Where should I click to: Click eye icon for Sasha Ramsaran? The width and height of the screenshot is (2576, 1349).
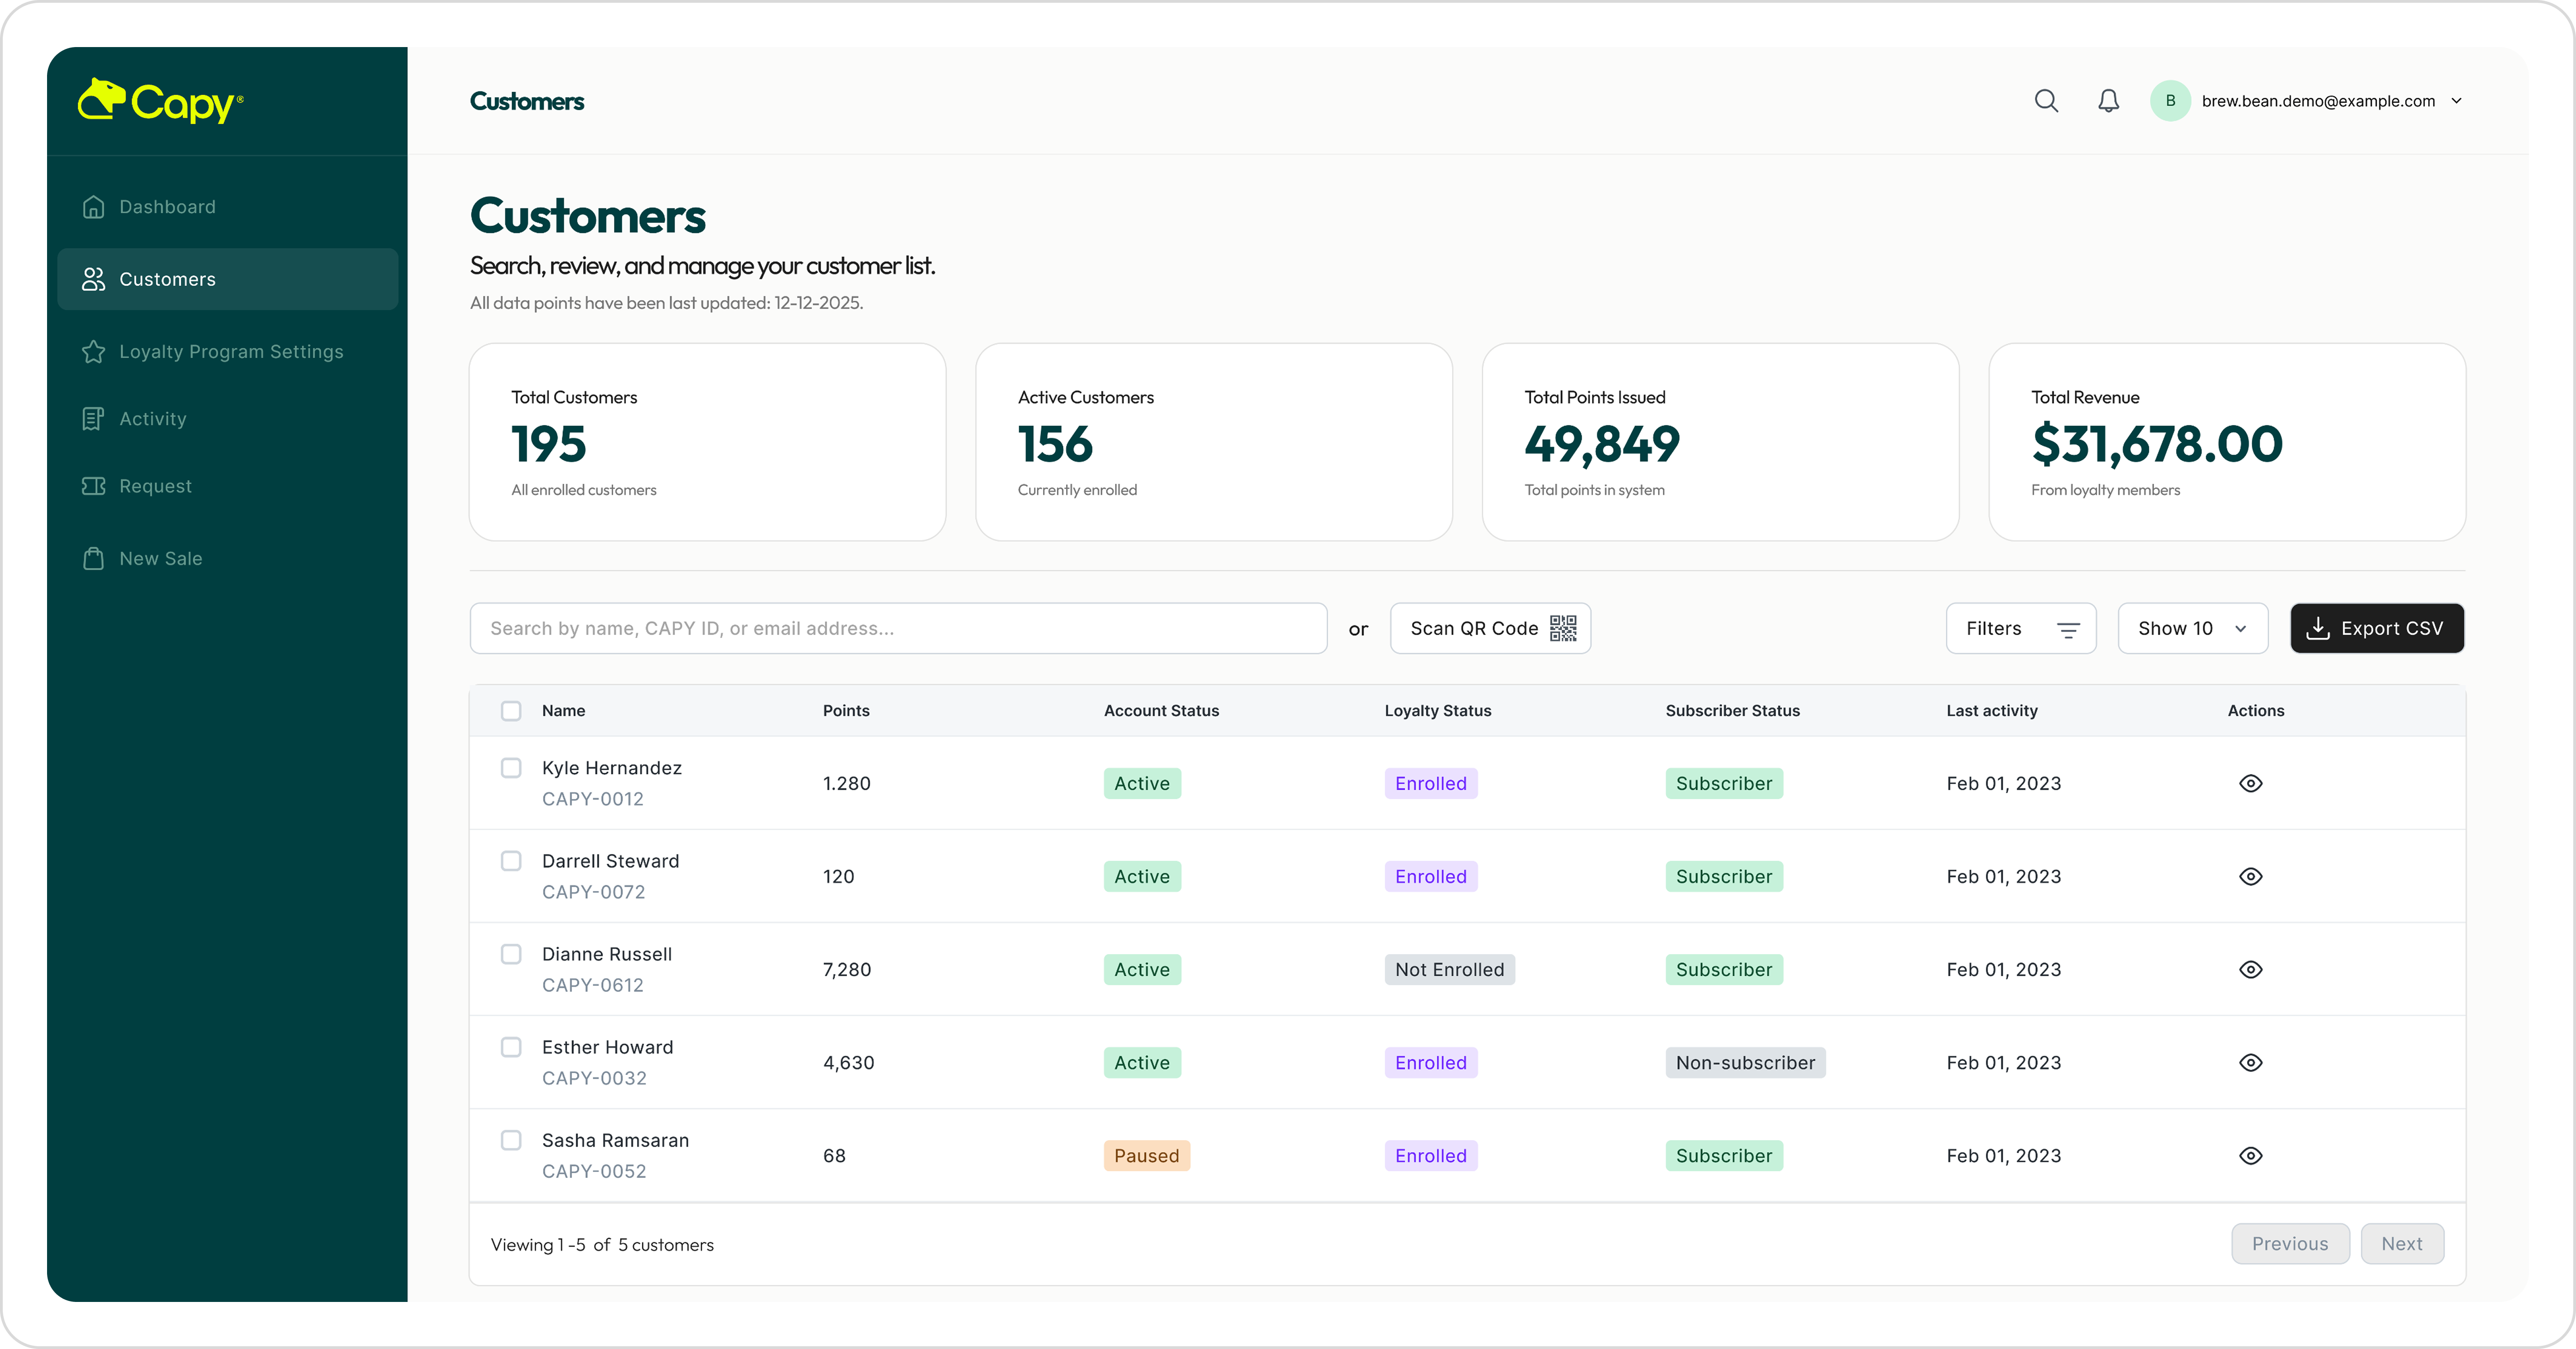tap(2250, 1155)
